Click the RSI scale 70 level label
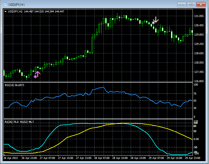Screen dimensions: 209x164 [195, 93]
